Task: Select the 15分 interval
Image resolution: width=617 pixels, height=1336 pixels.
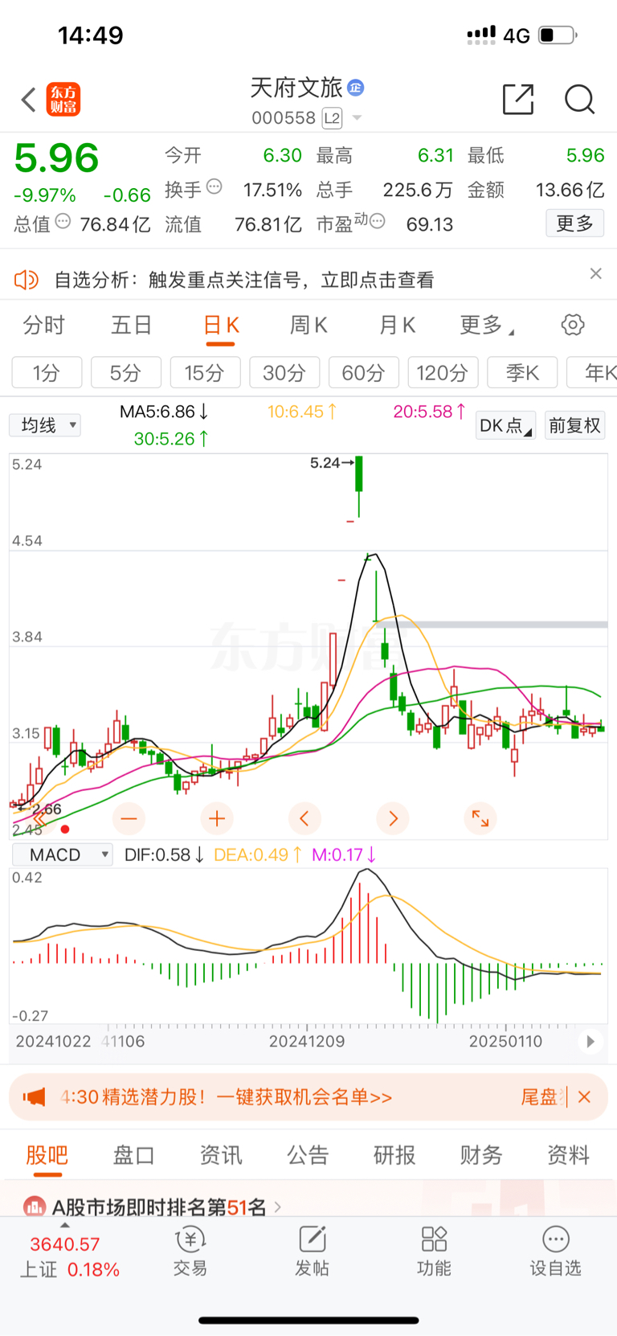Action: 205,373
